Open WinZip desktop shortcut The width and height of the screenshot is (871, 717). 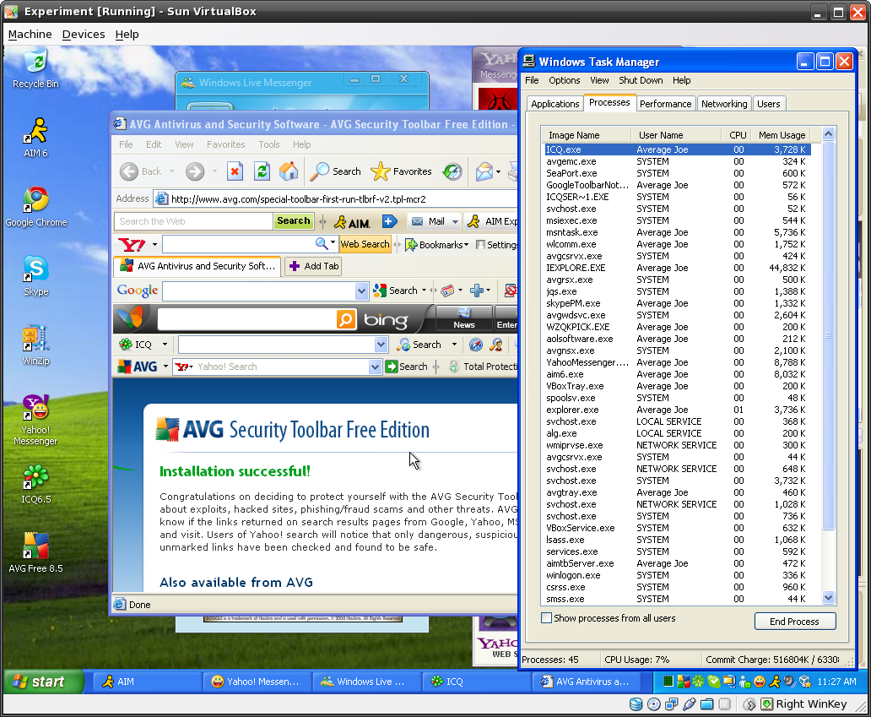tap(36, 345)
